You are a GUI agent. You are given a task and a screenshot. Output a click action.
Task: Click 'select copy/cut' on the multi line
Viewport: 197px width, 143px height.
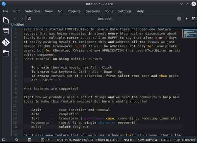coord(74,127)
